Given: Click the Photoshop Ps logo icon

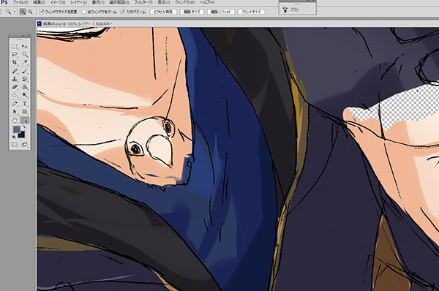Looking at the screenshot, I should coord(4,2).
